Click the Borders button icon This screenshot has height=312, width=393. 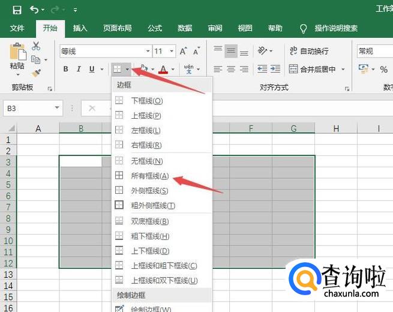tap(117, 68)
